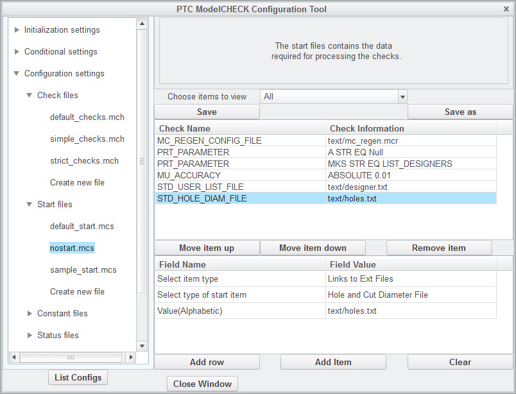Click the Add Item button

pyautogui.click(x=333, y=362)
